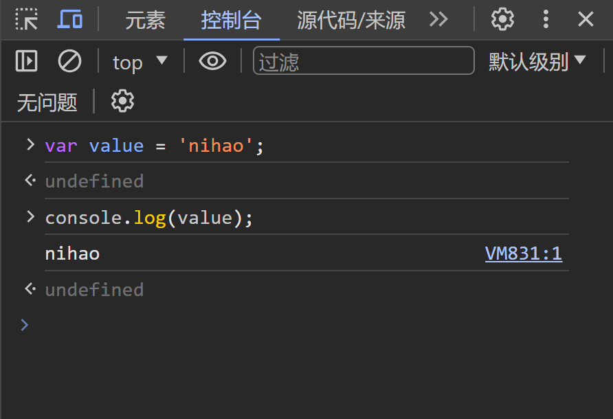Open the create live expression eye icon
Screen dimensions: 613x419
(x=212, y=60)
